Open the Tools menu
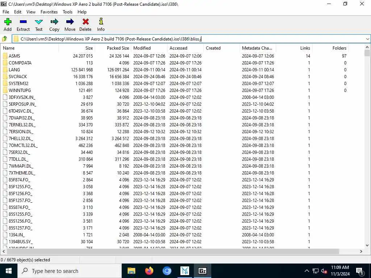This screenshot has height=278, width=371. (67, 12)
